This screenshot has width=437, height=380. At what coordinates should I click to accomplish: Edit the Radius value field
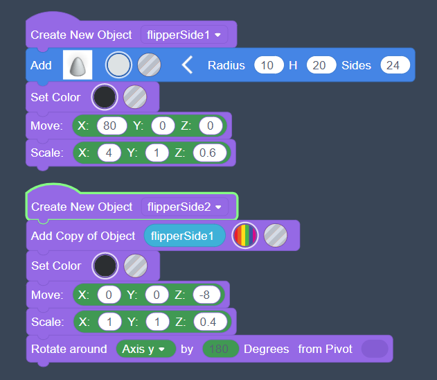pos(268,65)
